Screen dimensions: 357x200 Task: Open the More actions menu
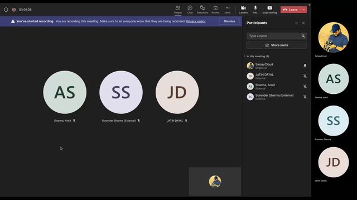[228, 10]
